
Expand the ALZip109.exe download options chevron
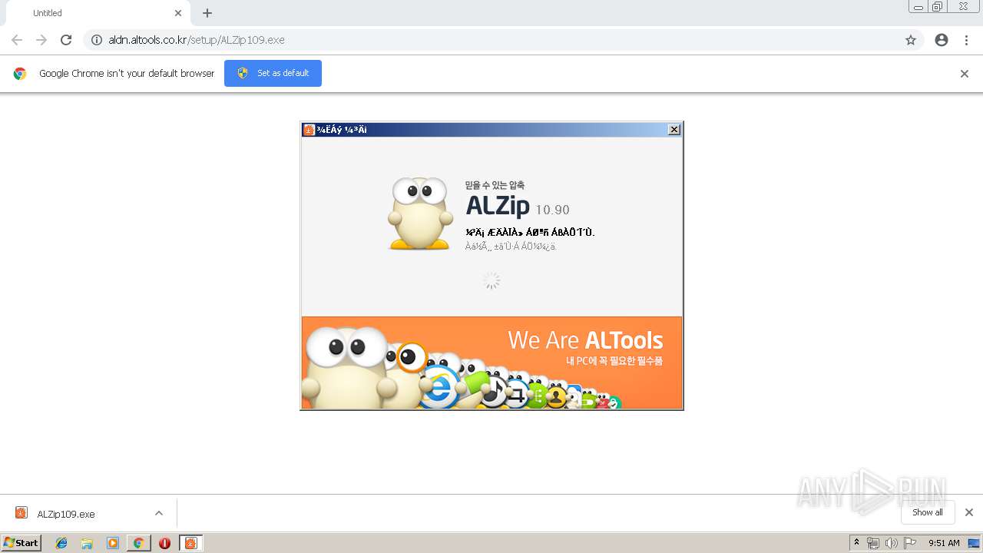(159, 513)
